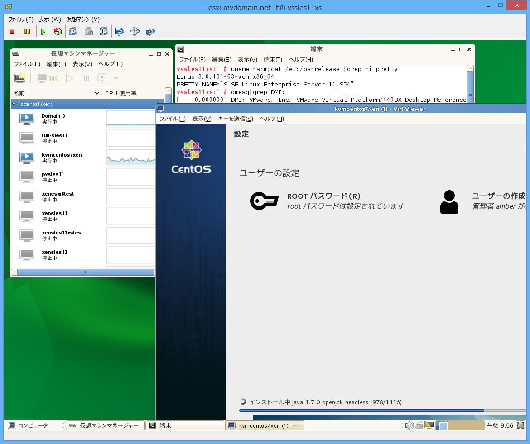Switch to 端末 taskbar item

coord(185,425)
